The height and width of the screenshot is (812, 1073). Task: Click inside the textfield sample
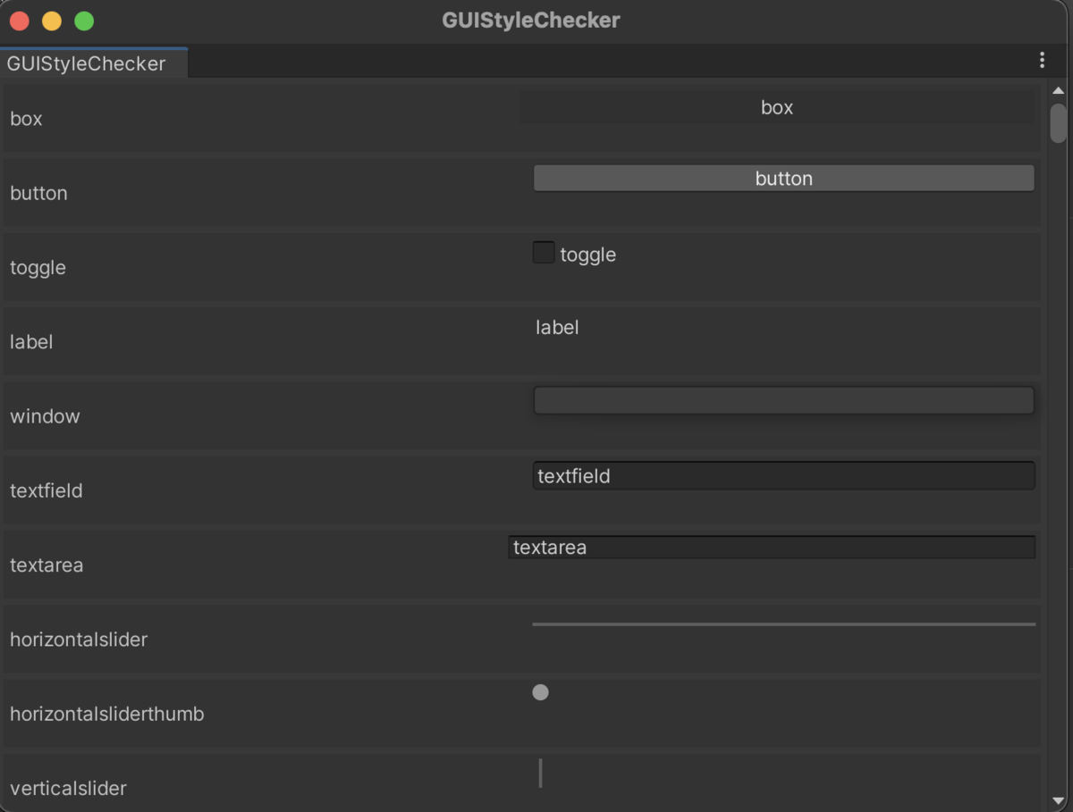[x=783, y=476]
